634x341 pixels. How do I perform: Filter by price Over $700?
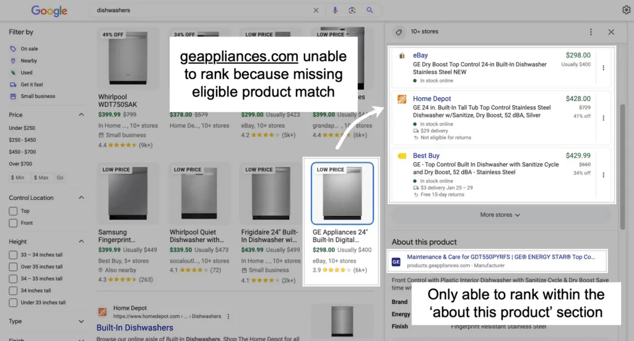[20, 164]
